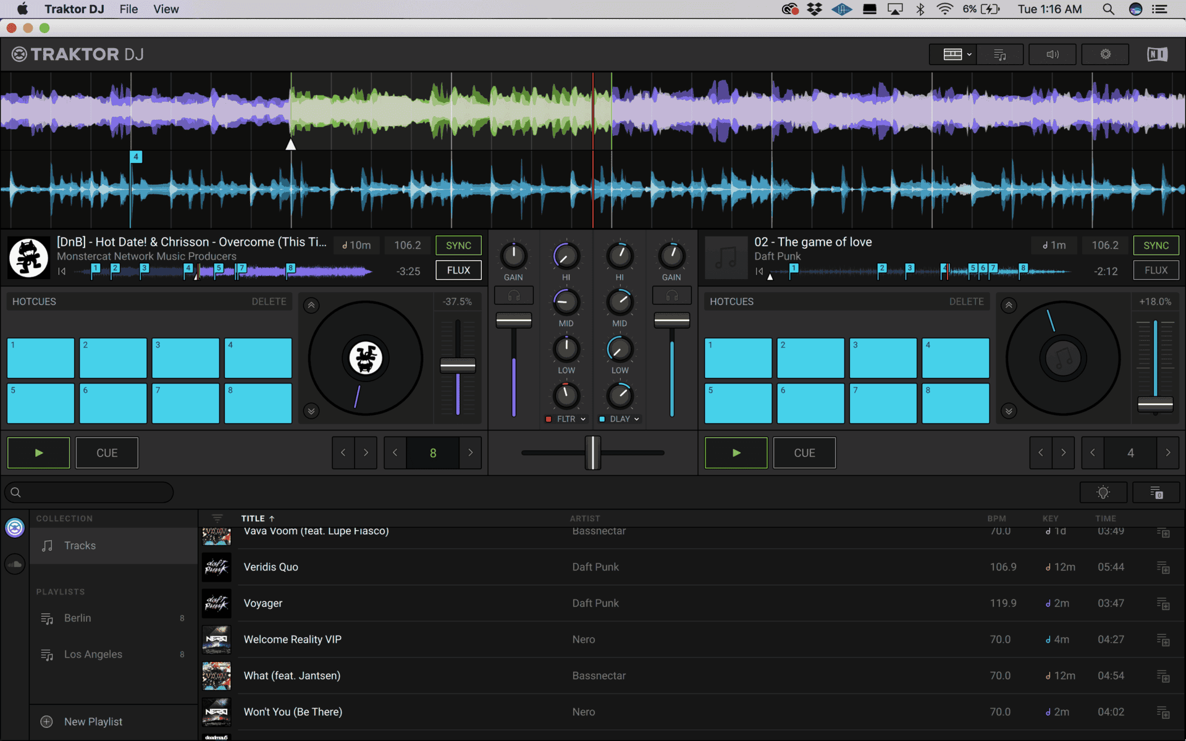This screenshot has width=1186, height=741.
Task: Add Veridis Quo to a playlist
Action: 1163,567
